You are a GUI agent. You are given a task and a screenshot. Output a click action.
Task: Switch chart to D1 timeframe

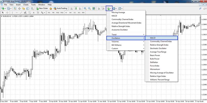point(75,12)
